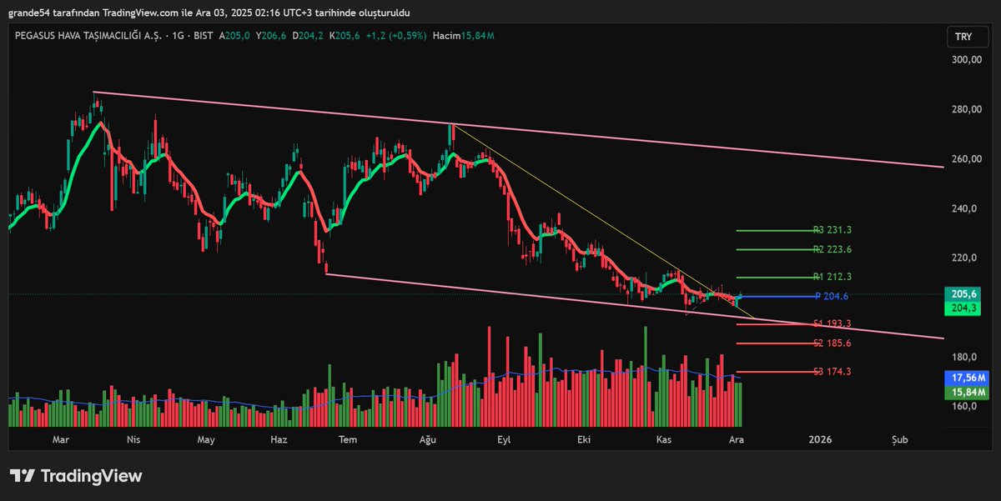
Task: Click the BIST exchange label in legend
Action: pos(204,36)
